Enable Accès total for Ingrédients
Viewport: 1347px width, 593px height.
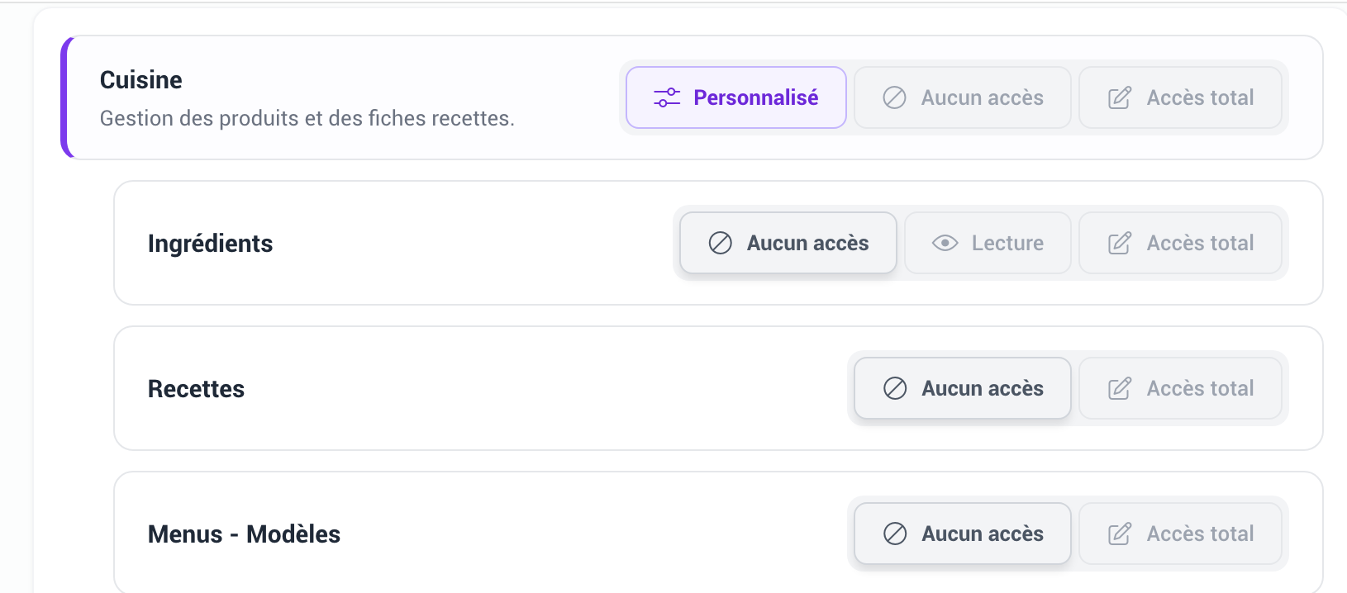[1181, 243]
